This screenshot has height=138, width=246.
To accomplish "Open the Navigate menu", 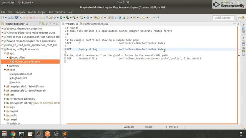I will click(20, 12).
